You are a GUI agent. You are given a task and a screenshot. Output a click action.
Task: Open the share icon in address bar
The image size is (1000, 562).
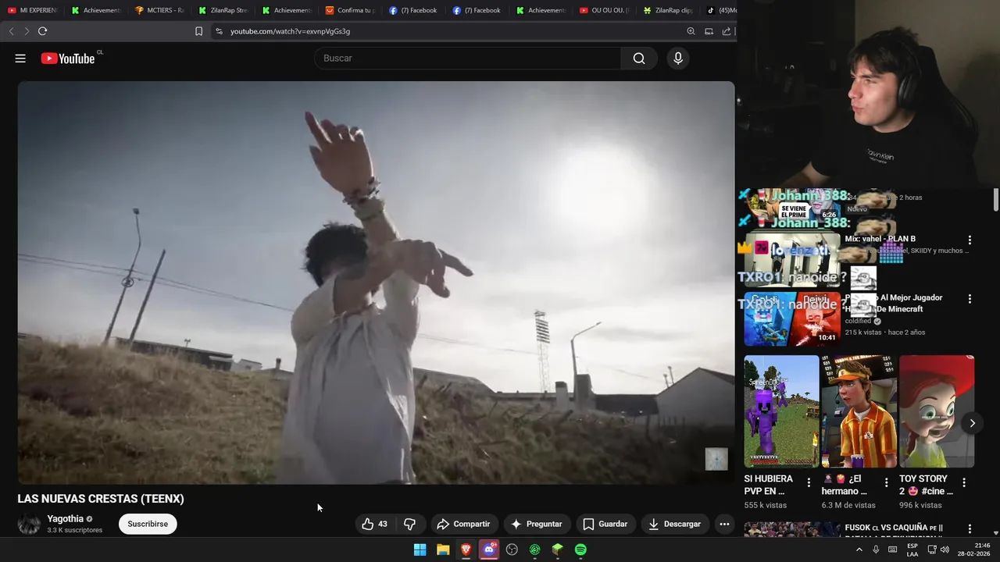tap(727, 31)
